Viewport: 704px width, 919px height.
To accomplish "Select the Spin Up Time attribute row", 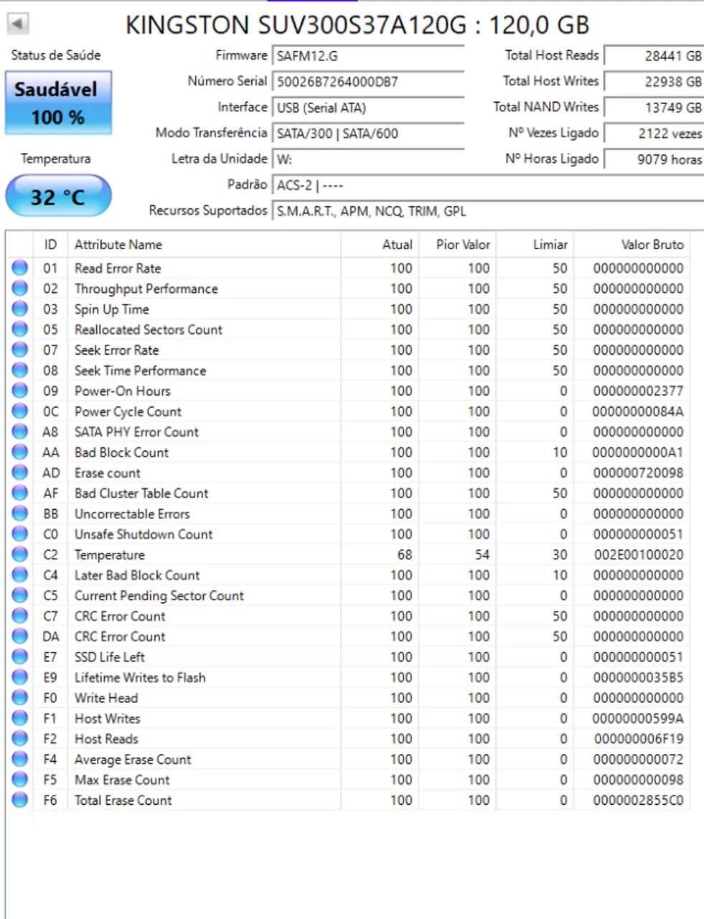I will tap(348, 309).
